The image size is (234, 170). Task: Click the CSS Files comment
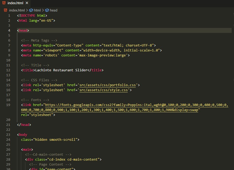click(x=39, y=80)
